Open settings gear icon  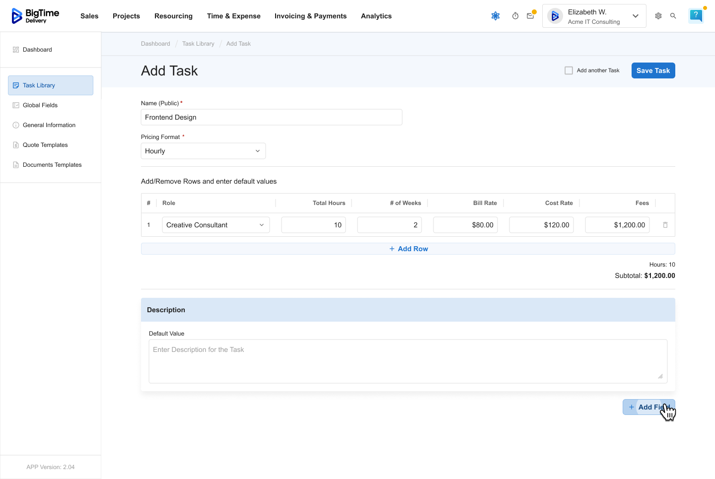[x=658, y=16]
